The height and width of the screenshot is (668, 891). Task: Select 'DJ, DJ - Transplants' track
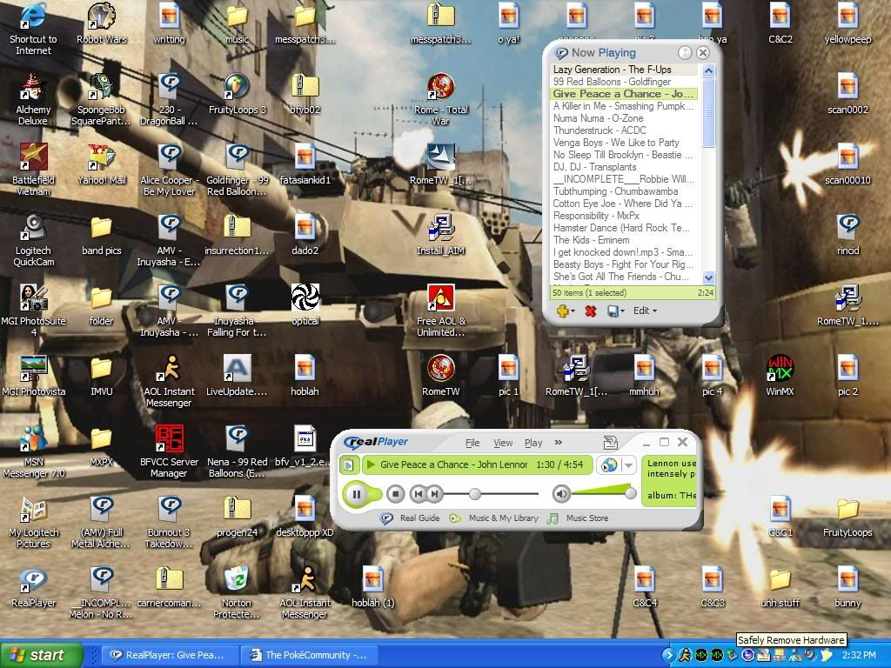coord(624,167)
